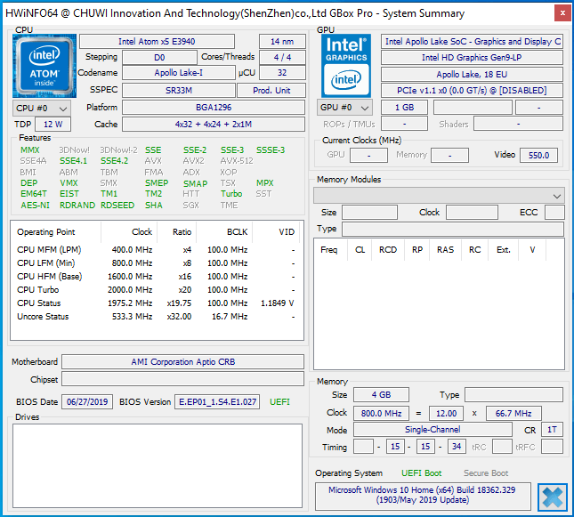Image resolution: width=574 pixels, height=517 pixels.
Task: Select the CPU MFM (LPM) row
Action: click(156, 250)
